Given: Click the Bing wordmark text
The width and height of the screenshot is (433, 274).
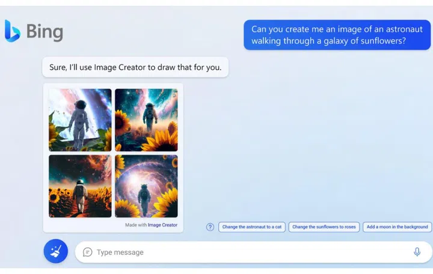Looking at the screenshot, I should tap(44, 31).
